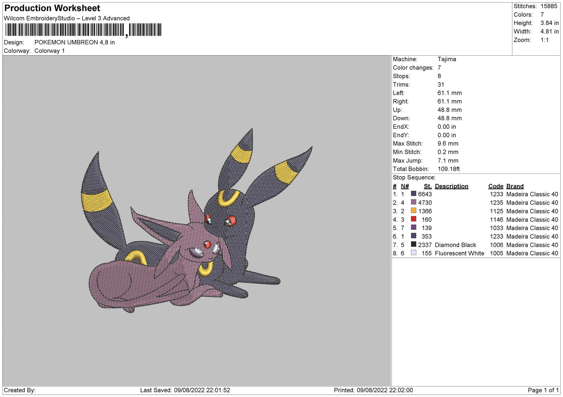Click the width value 4.81 in
This screenshot has height=397, width=563.
pos(549,31)
